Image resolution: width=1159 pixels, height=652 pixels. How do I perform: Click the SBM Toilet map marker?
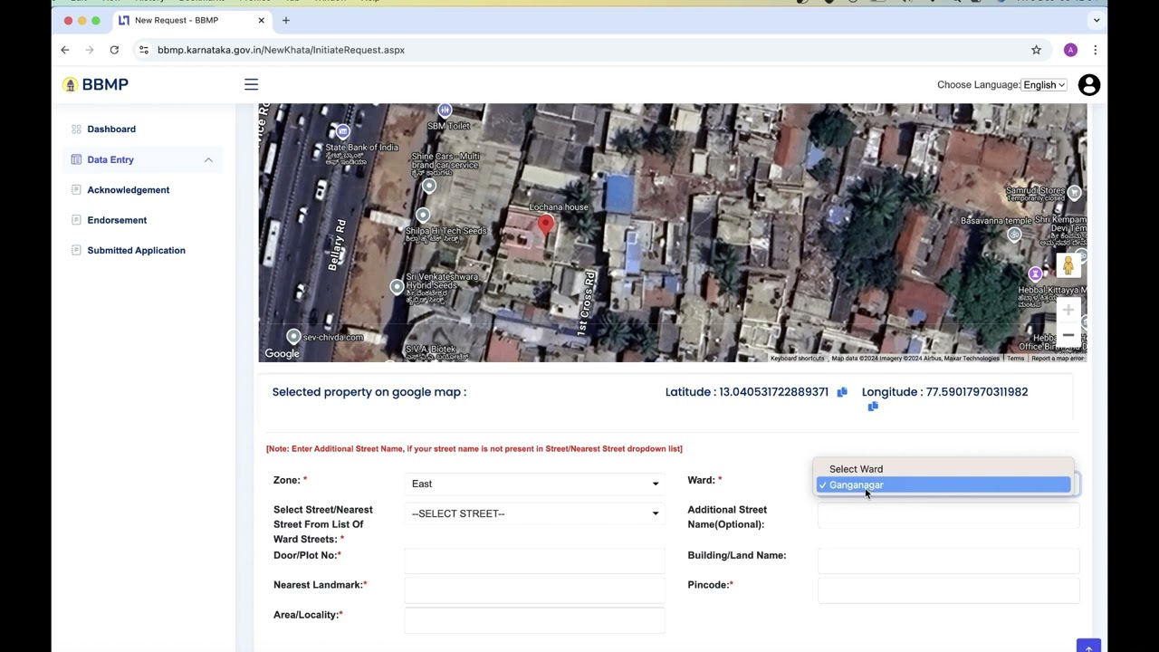[x=445, y=111]
